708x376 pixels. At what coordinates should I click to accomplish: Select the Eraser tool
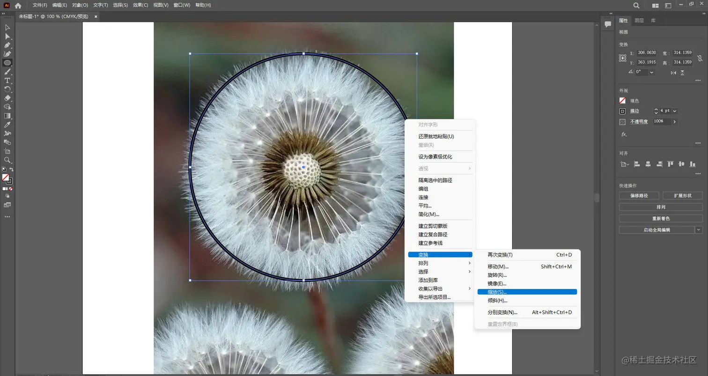[x=7, y=98]
